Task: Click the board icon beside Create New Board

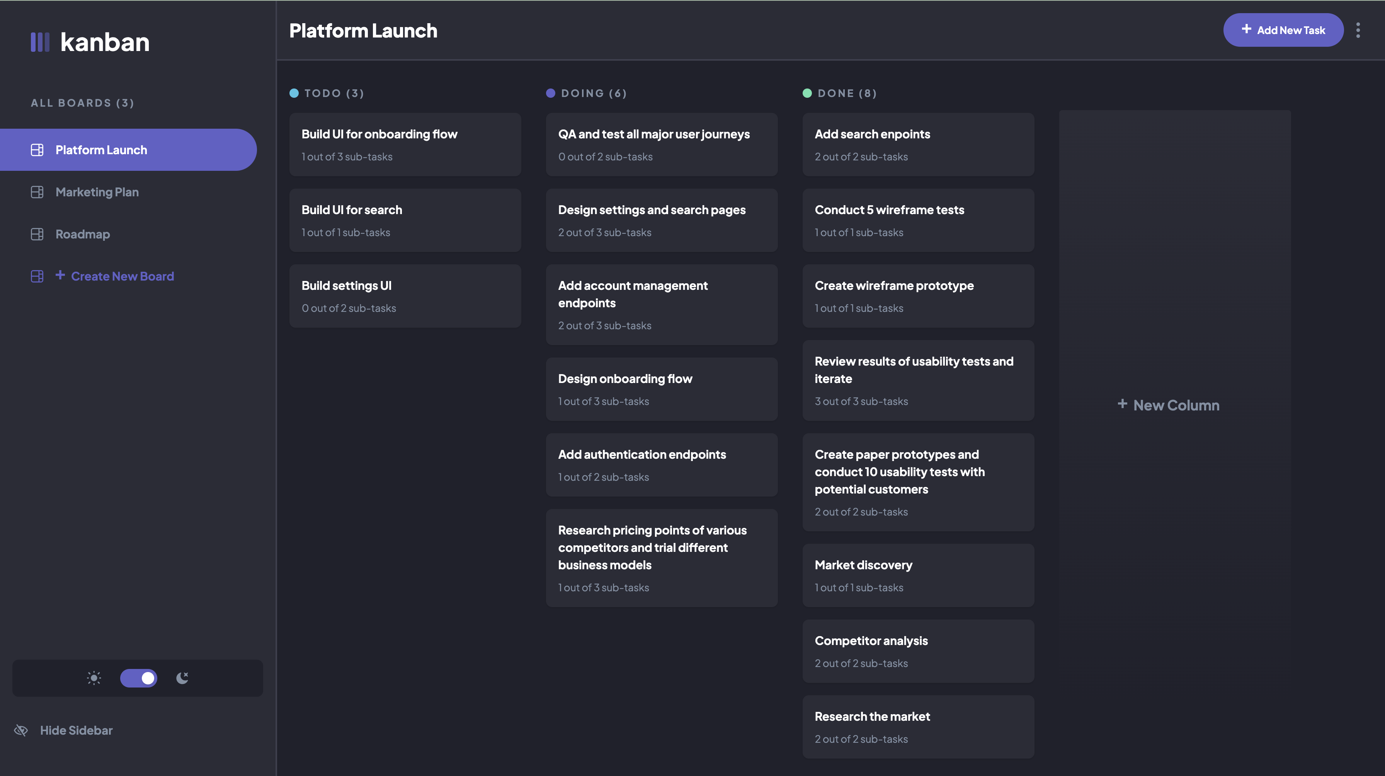Action: [x=37, y=276]
